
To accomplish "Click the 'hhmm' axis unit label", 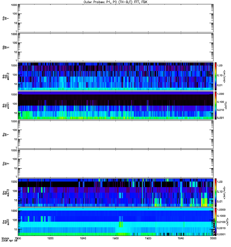I will (x=5, y=238).
